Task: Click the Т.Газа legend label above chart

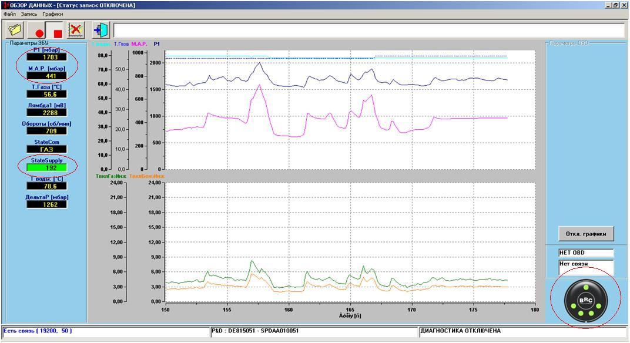Action: [x=121, y=44]
